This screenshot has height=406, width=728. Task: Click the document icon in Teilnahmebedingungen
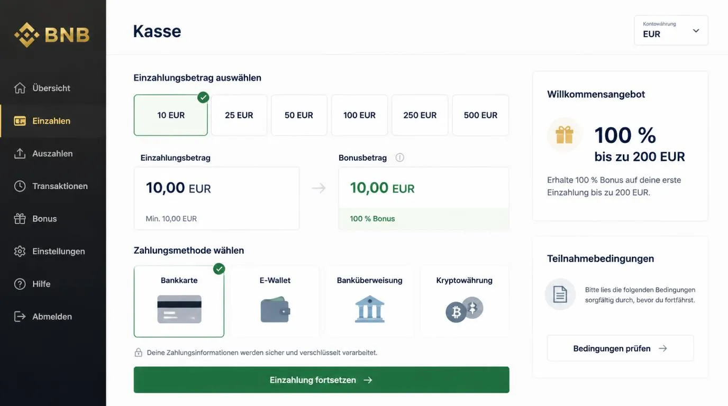coord(560,294)
